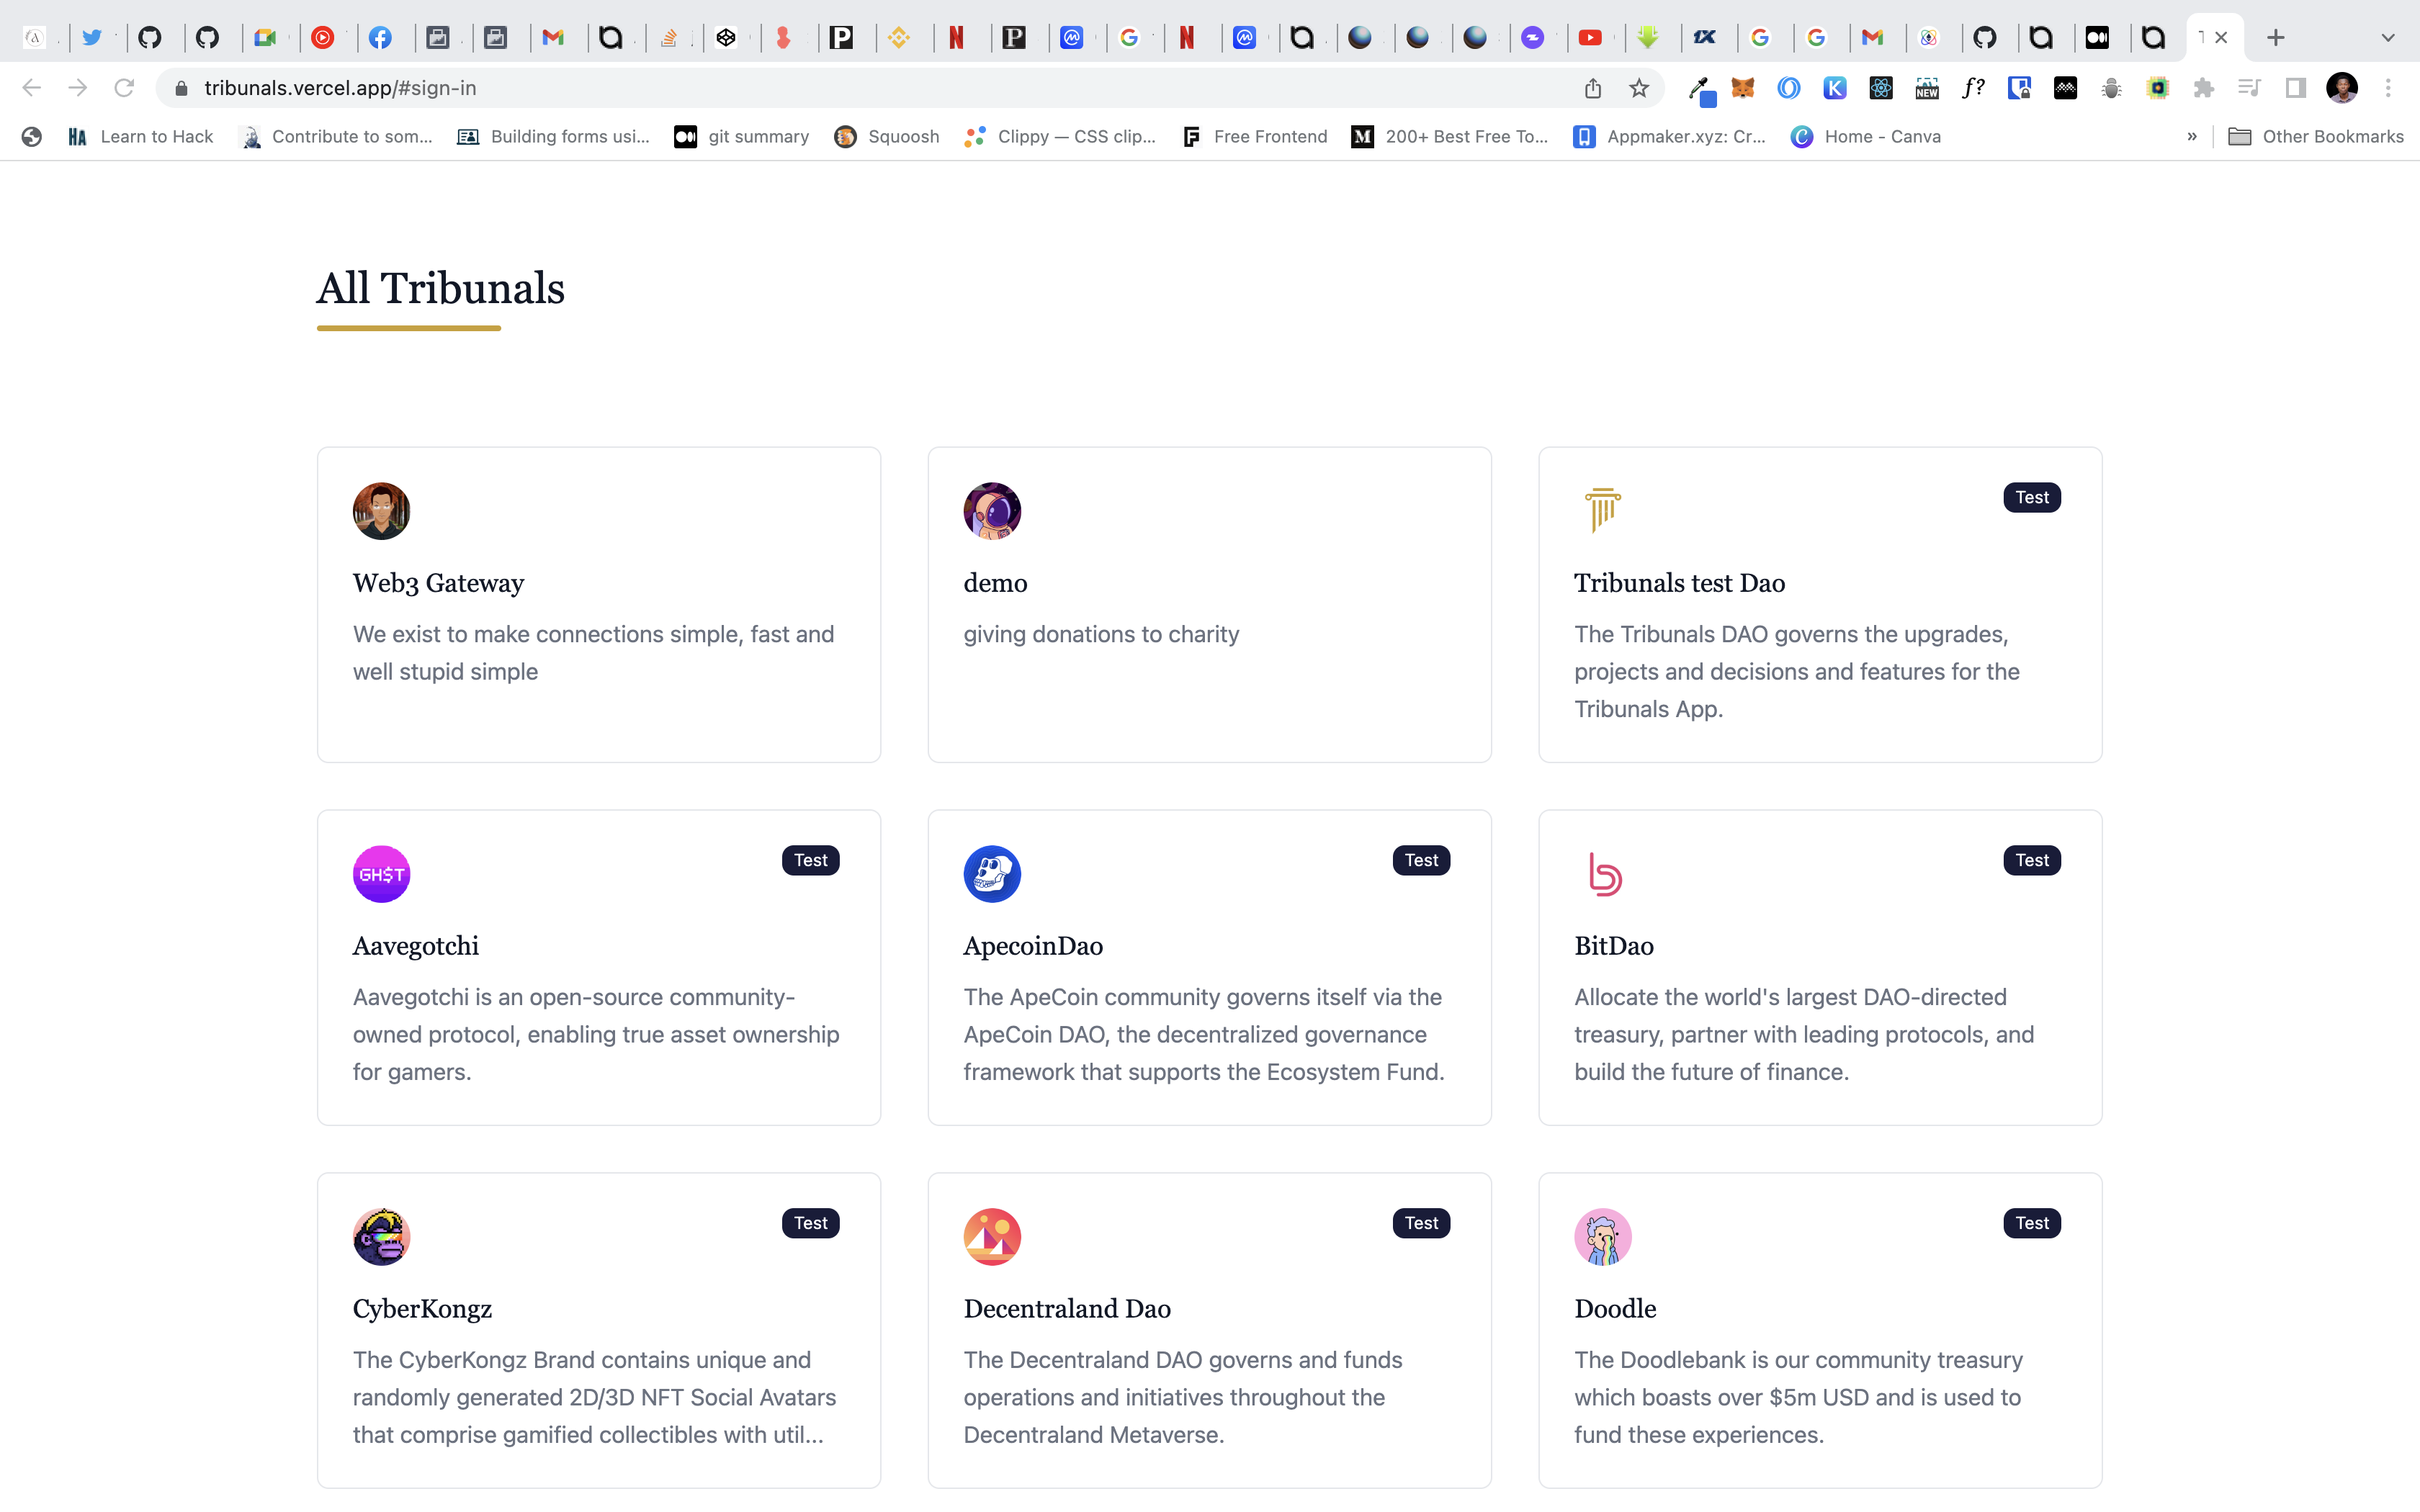Open the Web3 Gateway tribunal title
The height and width of the screenshot is (1512, 2420).
point(438,583)
